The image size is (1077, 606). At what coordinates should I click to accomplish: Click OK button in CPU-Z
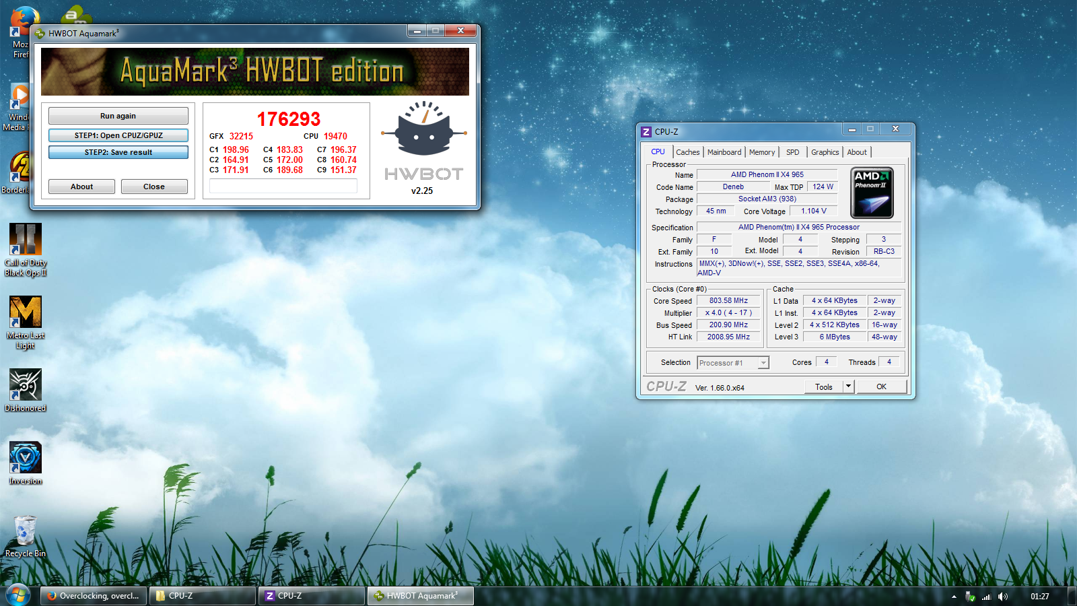click(882, 386)
